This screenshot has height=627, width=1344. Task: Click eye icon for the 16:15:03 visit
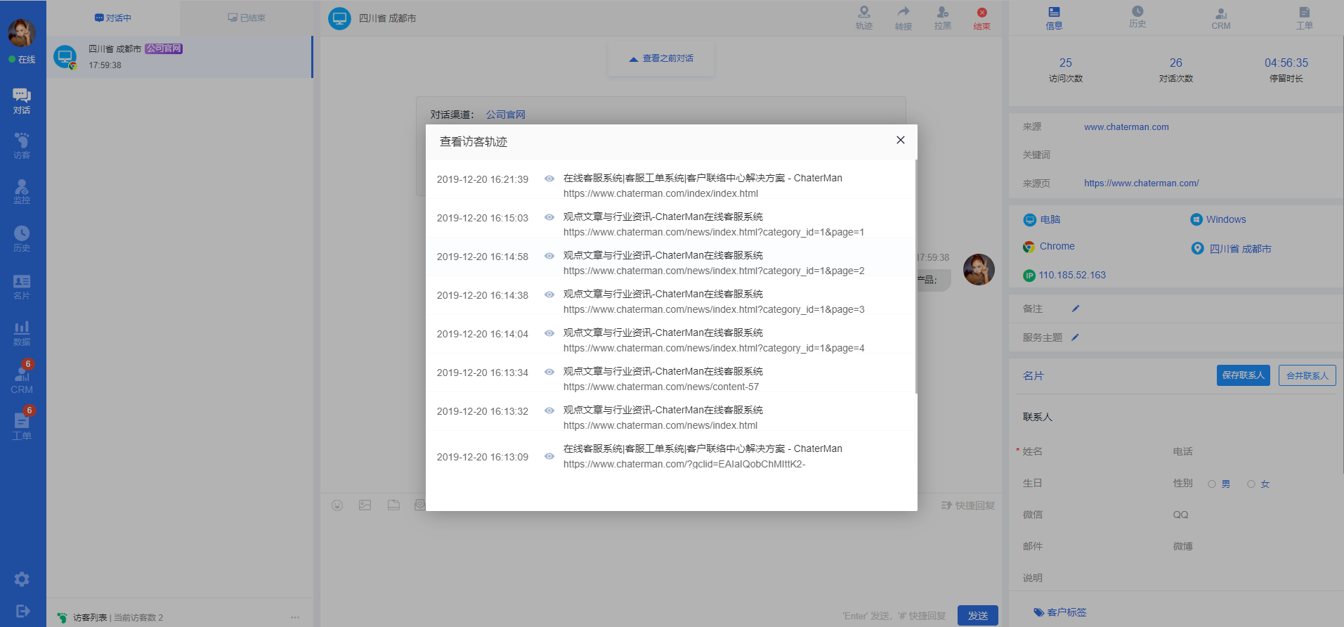click(549, 217)
